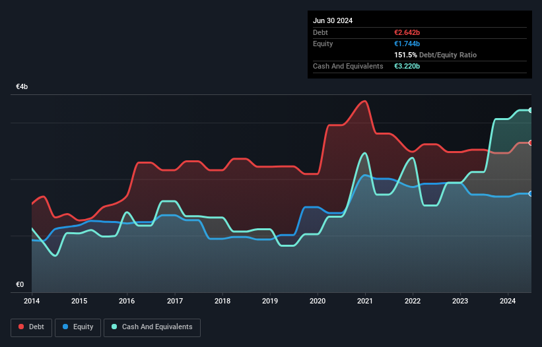Click the 2024 x-axis label
This screenshot has width=542, height=347.
pyautogui.click(x=508, y=301)
